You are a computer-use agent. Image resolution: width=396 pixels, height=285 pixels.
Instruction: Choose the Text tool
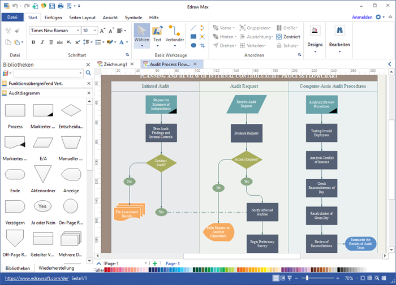tap(157, 35)
